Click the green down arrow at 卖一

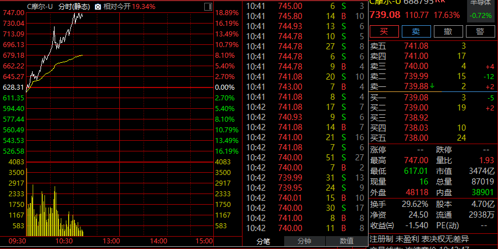point(432,86)
